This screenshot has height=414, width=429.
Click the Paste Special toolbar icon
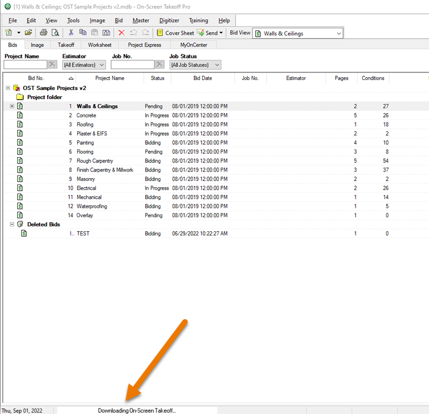pos(106,33)
